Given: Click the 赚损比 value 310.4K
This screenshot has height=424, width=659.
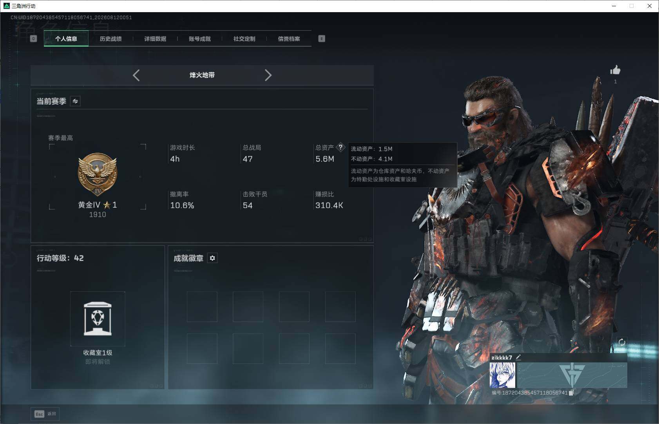Looking at the screenshot, I should 329,205.
